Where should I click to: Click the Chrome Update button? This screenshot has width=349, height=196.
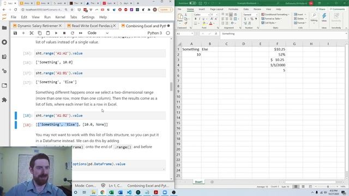click(165, 10)
